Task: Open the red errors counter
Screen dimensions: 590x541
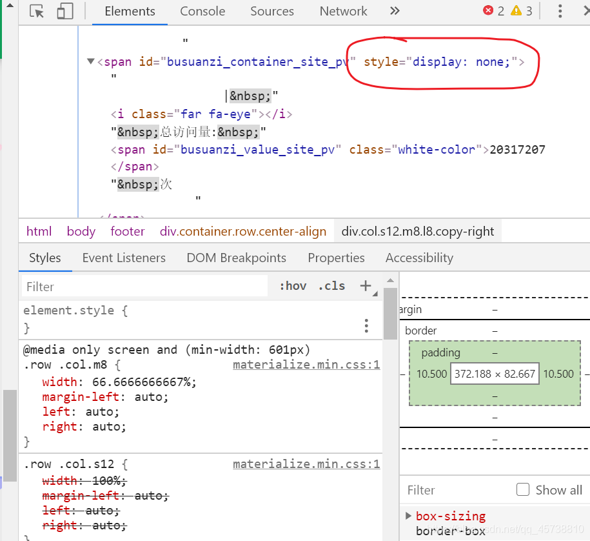Action: point(494,11)
